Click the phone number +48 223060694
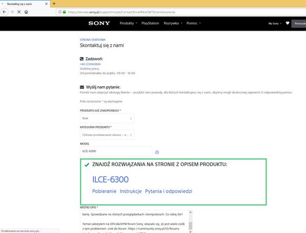Screen dimensions: 306x233 tap(90, 64)
